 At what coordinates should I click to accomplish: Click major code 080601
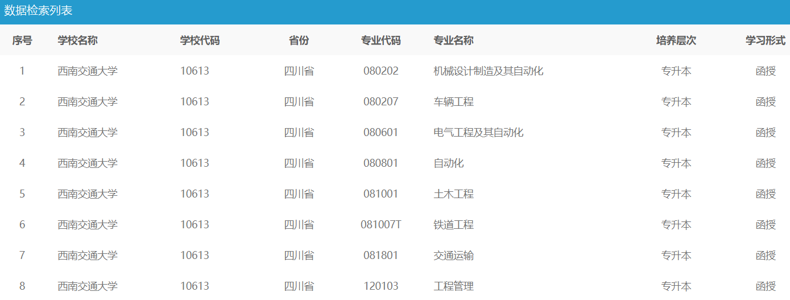click(x=381, y=133)
